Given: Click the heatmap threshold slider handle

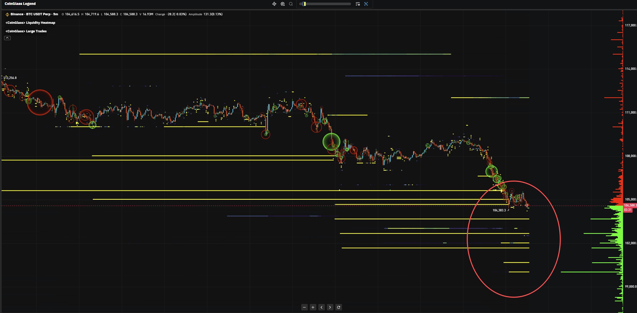Looking at the screenshot, I should click(x=304, y=4).
